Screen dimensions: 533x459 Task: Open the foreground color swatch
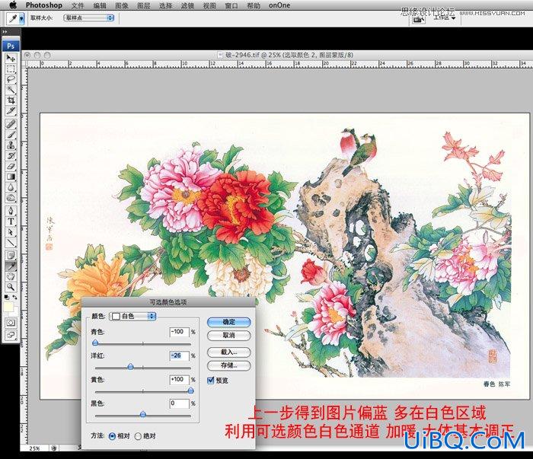click(8, 308)
